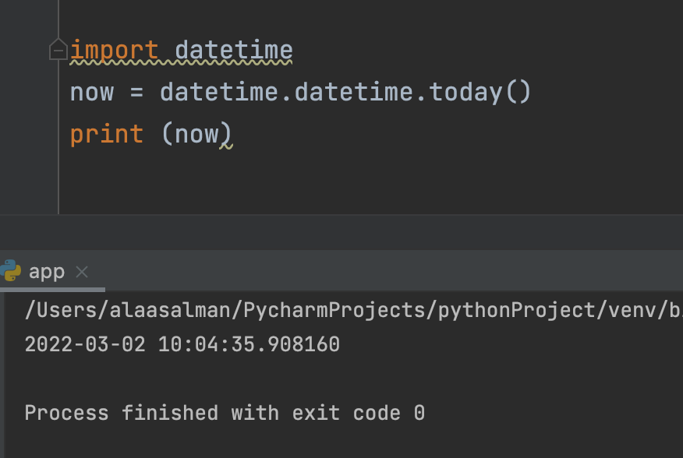Screen dimensions: 683x458
Task: Click the print keyword
Action: 107,134
